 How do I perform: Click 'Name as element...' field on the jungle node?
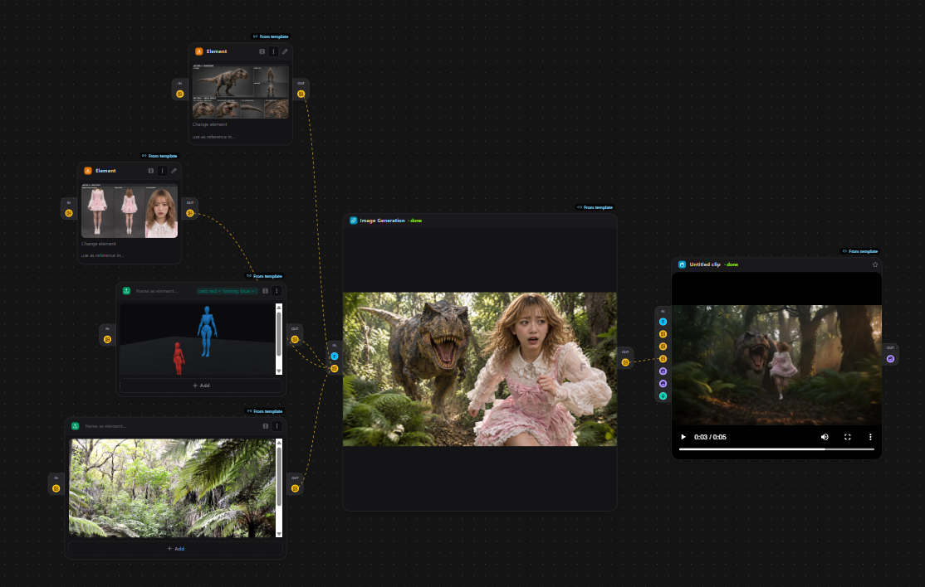(x=106, y=426)
